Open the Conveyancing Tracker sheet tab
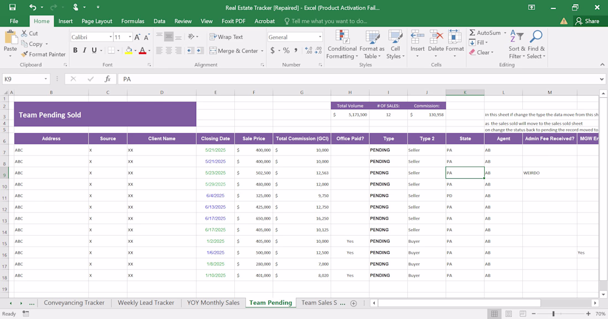Screen dimensions: 608x319 (x=74, y=302)
